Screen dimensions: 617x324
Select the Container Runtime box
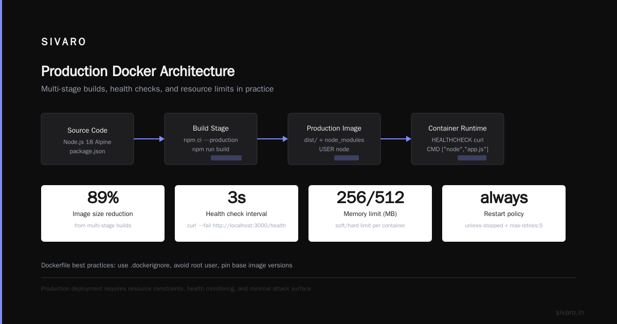(458, 139)
